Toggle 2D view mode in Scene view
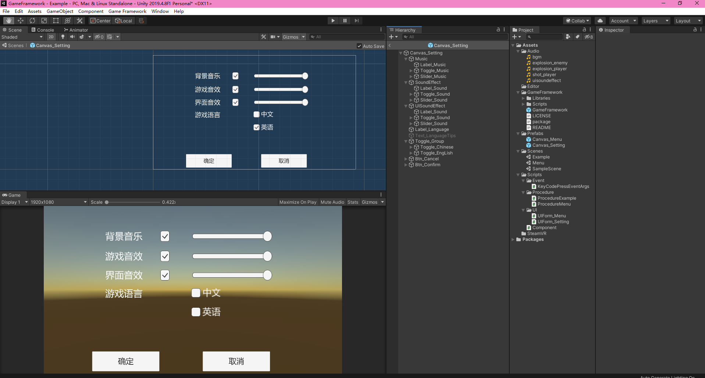705x378 pixels. pos(51,37)
